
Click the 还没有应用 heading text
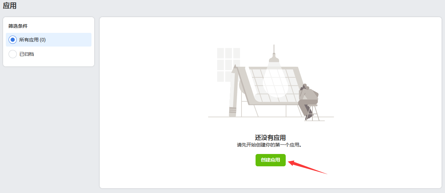(270, 138)
